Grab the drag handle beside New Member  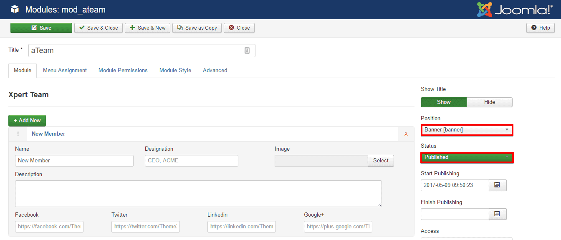click(x=18, y=134)
